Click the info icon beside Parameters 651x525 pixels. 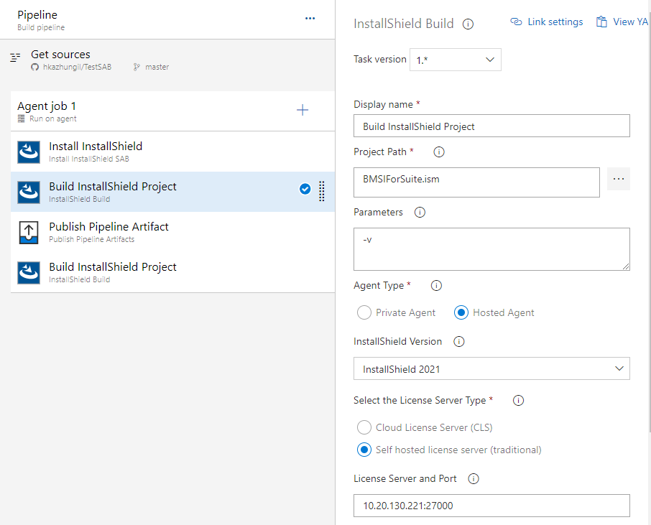420,213
